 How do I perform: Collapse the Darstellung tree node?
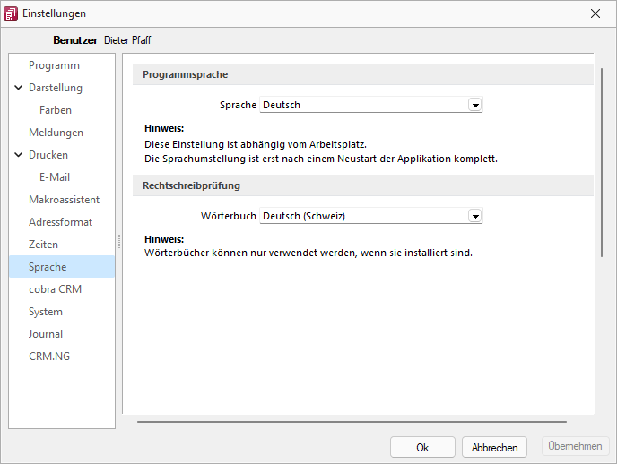coord(19,88)
